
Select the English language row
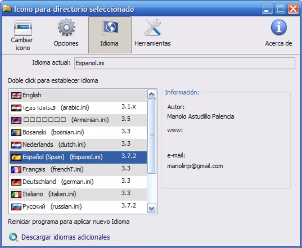78,95
